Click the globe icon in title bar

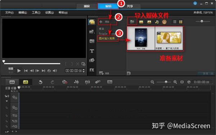tap(195, 3)
